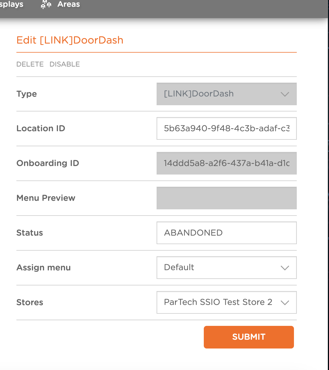Click the Default option in Assign menu

tap(179, 268)
